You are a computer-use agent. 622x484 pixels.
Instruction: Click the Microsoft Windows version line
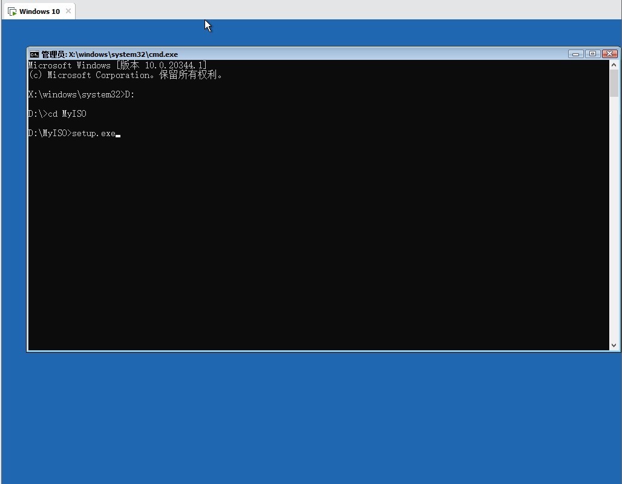pos(117,65)
